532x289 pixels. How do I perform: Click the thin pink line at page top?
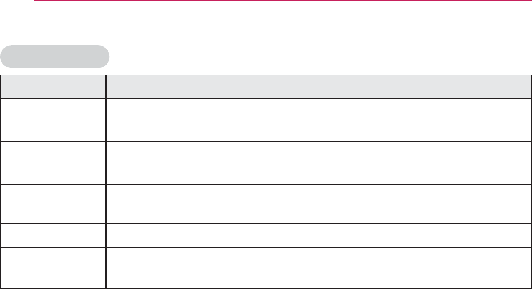283,1
